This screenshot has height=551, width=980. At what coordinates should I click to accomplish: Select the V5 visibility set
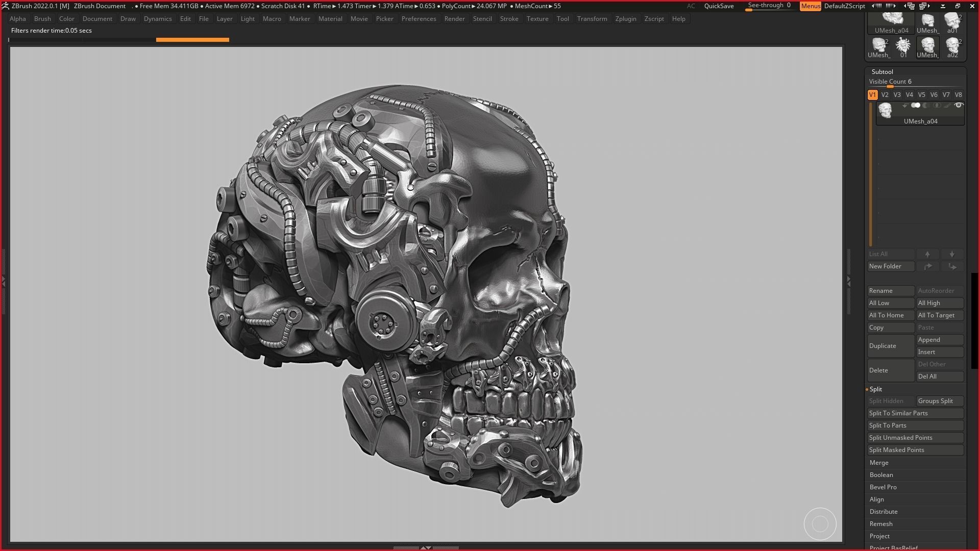[x=921, y=95]
